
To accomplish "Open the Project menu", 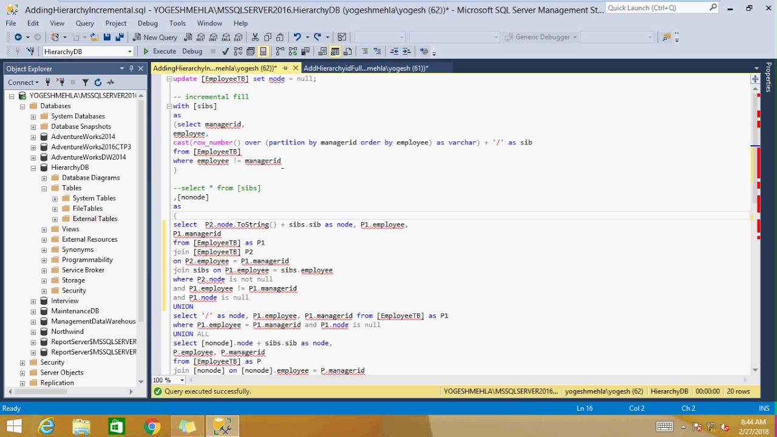I will coord(116,23).
